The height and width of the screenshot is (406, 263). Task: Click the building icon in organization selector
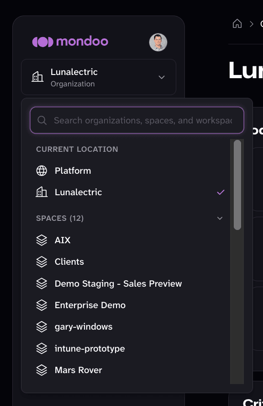37,77
